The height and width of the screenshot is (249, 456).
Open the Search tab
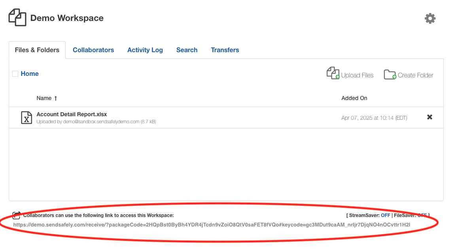coord(187,50)
